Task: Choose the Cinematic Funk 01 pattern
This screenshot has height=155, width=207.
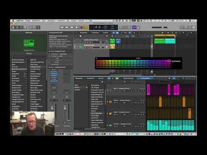Action: [97, 90]
